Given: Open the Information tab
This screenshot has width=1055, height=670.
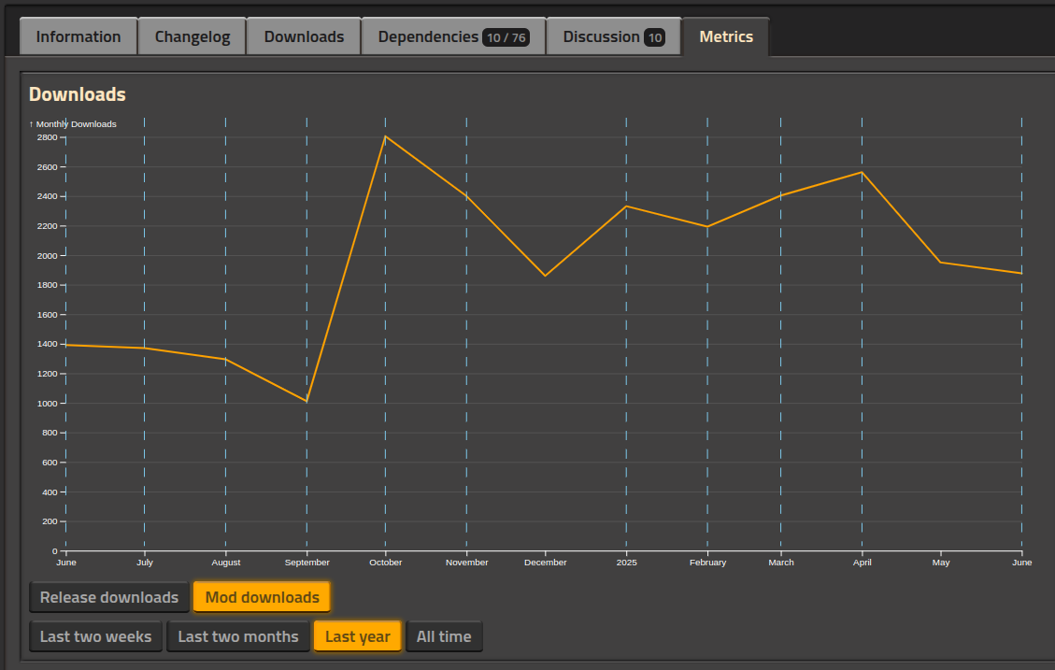Looking at the screenshot, I should coord(78,36).
